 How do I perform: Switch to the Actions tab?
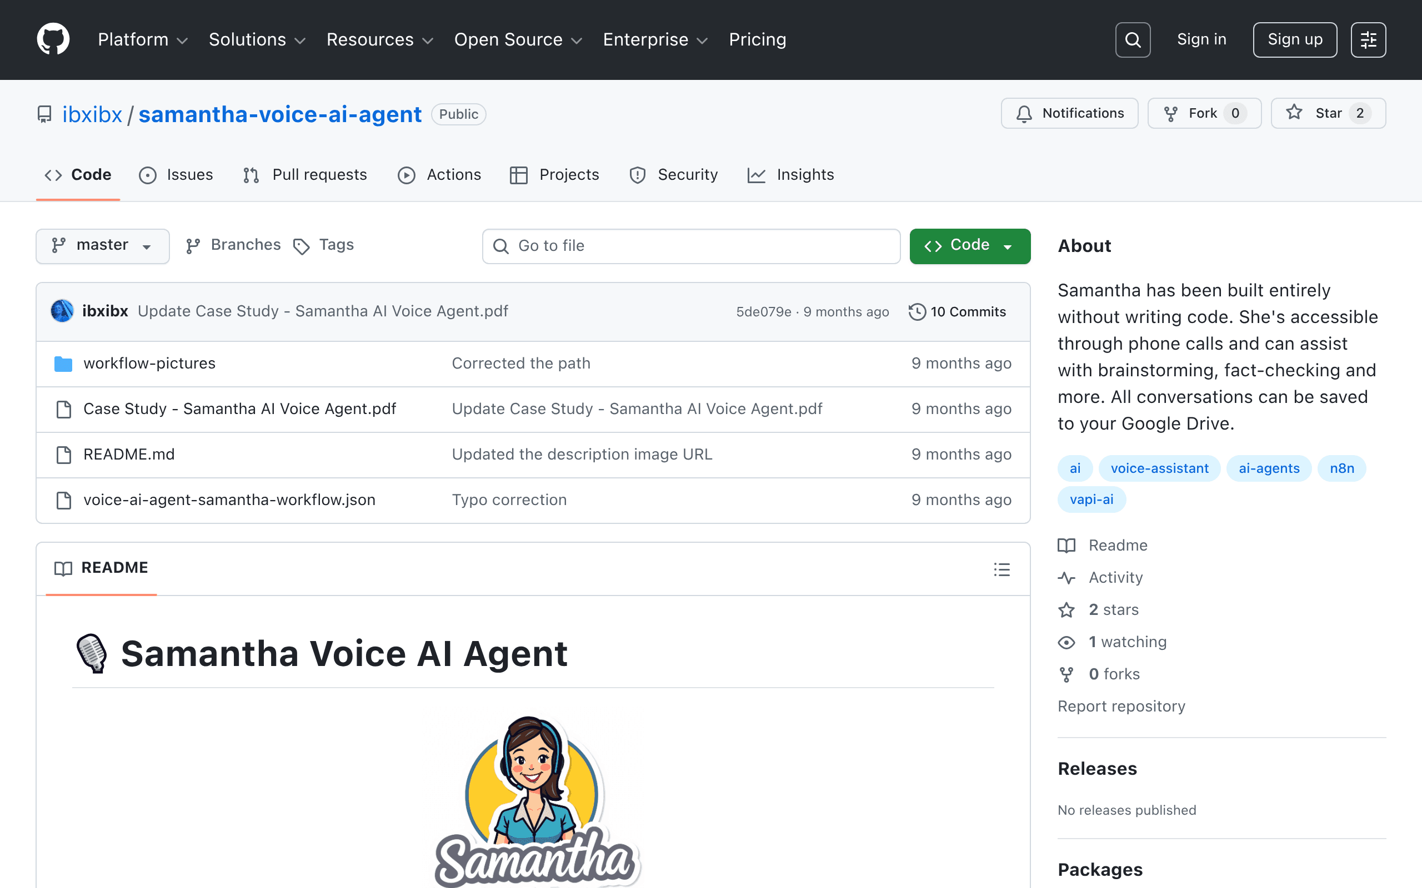(x=439, y=175)
